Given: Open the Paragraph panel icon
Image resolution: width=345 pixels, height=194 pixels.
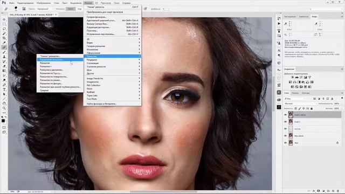Looking at the screenshot, I should click(x=279, y=56).
